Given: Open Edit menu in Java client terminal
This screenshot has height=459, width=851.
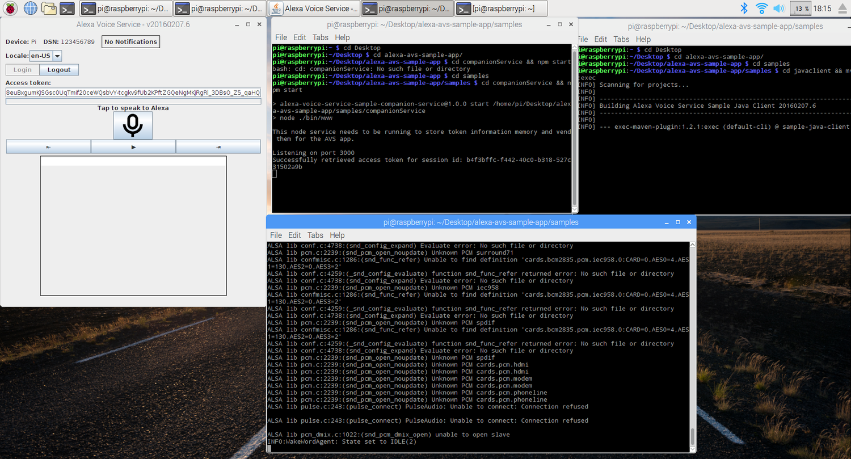Looking at the screenshot, I should (601, 39).
